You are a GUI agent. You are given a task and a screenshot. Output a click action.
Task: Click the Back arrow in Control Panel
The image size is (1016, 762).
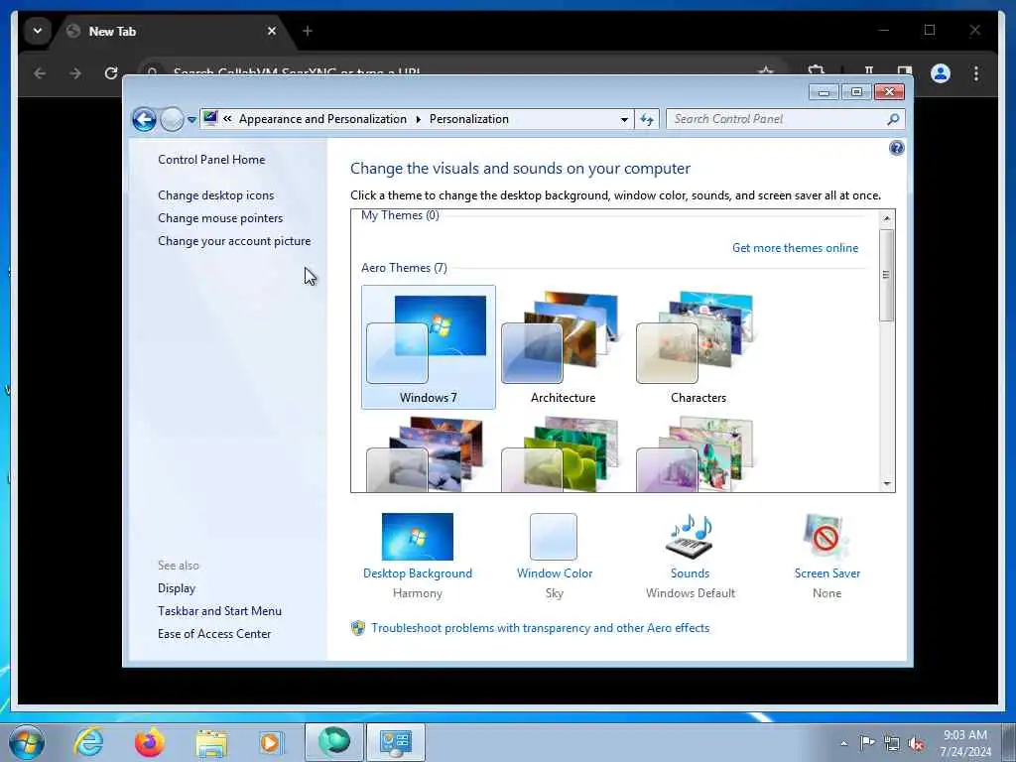[x=144, y=119]
